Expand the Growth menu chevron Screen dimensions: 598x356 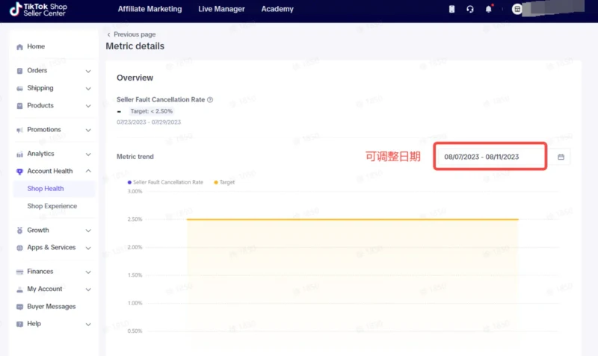click(88, 231)
